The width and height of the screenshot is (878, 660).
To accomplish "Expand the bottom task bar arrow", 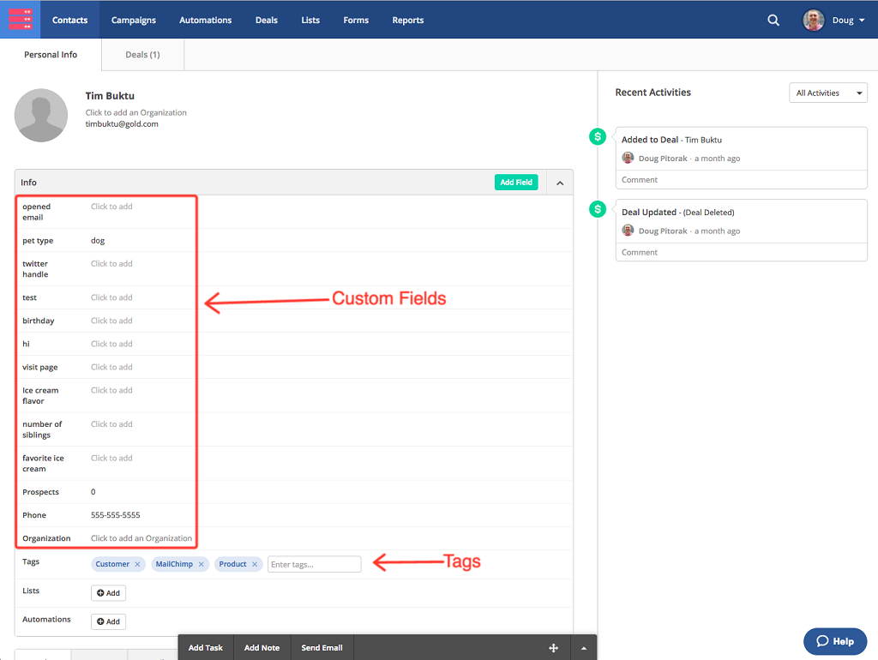I will [x=584, y=648].
